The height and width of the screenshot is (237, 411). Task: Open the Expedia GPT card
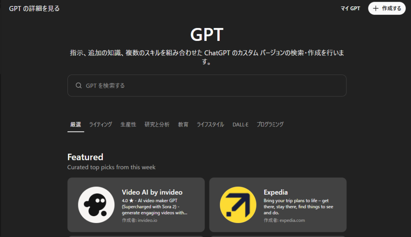[x=277, y=205]
